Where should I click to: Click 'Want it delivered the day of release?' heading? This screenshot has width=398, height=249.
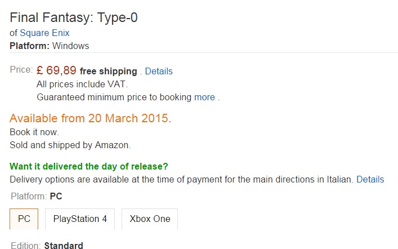89,166
